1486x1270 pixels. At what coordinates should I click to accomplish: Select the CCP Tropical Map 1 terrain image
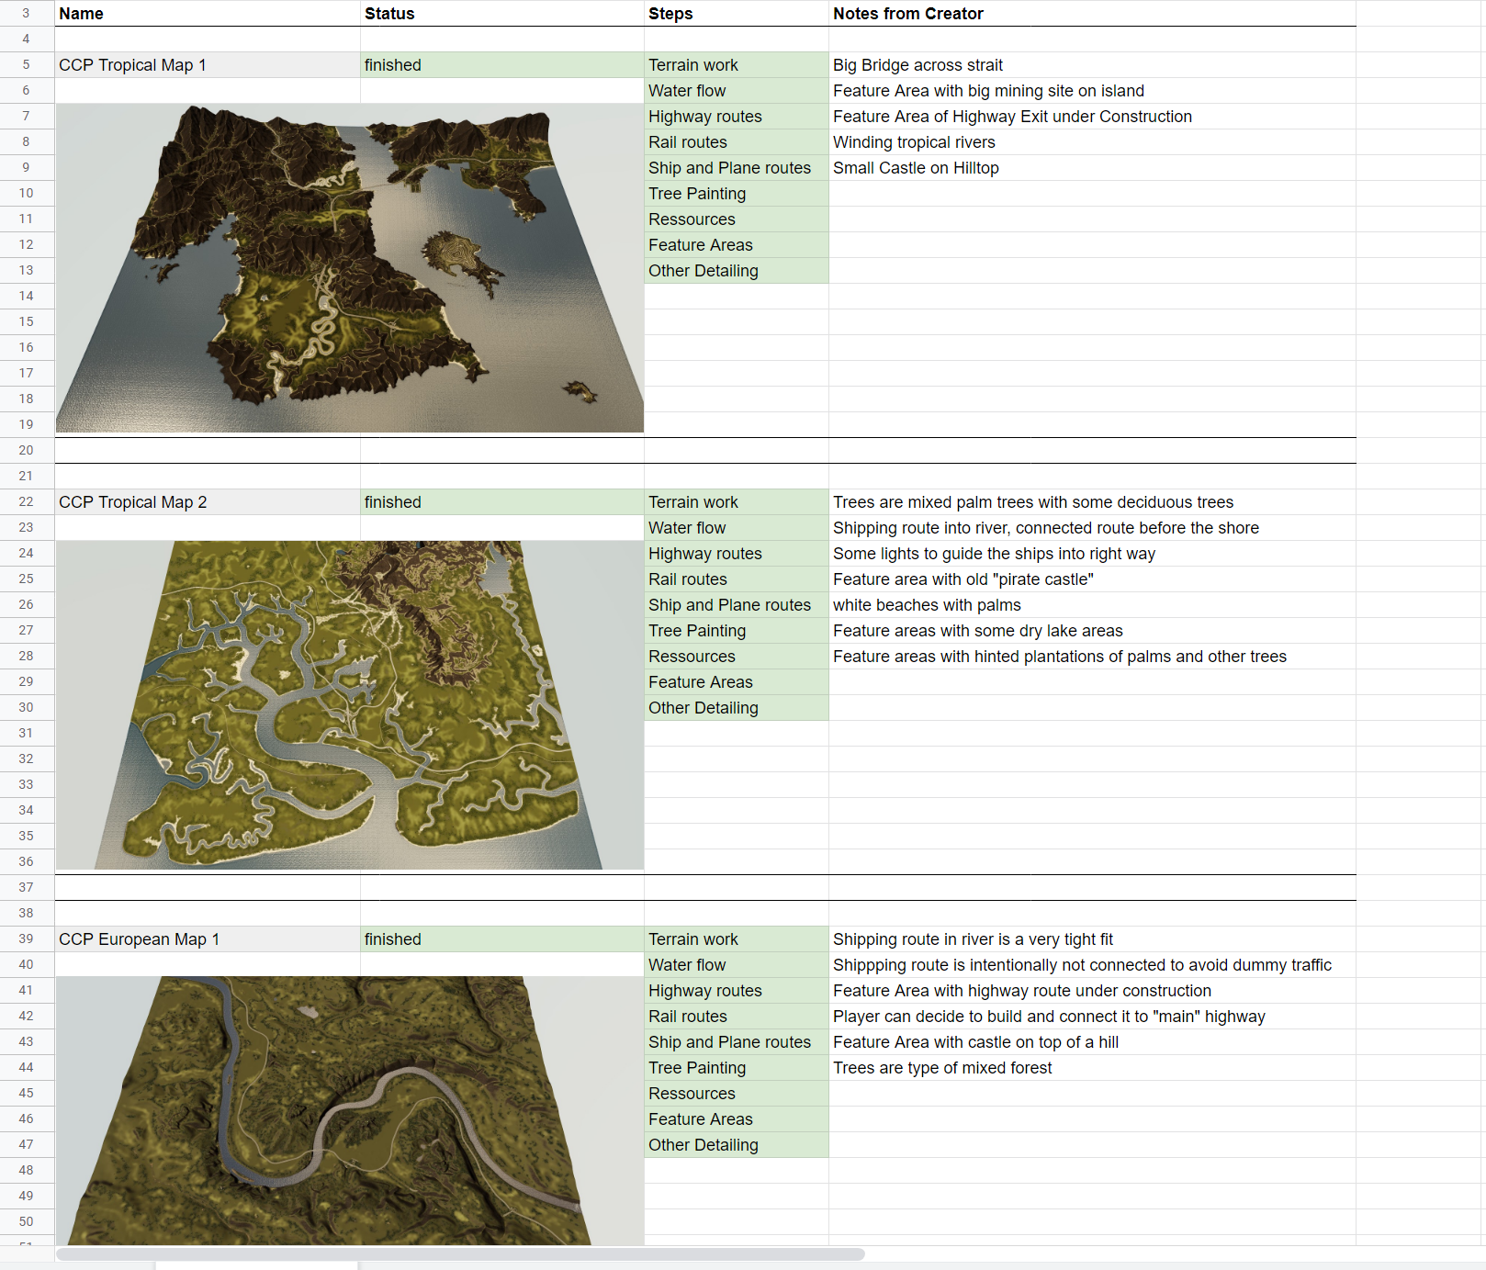coord(349,266)
